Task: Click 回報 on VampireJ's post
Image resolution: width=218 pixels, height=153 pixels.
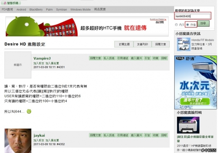Action: coord(164,58)
